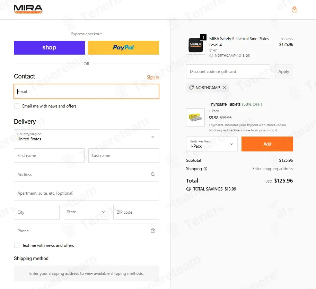Viewport: 316px width, 289px height.
Task: Click the Thyrosafe Tablets product thumbnail
Action: tap(195, 117)
